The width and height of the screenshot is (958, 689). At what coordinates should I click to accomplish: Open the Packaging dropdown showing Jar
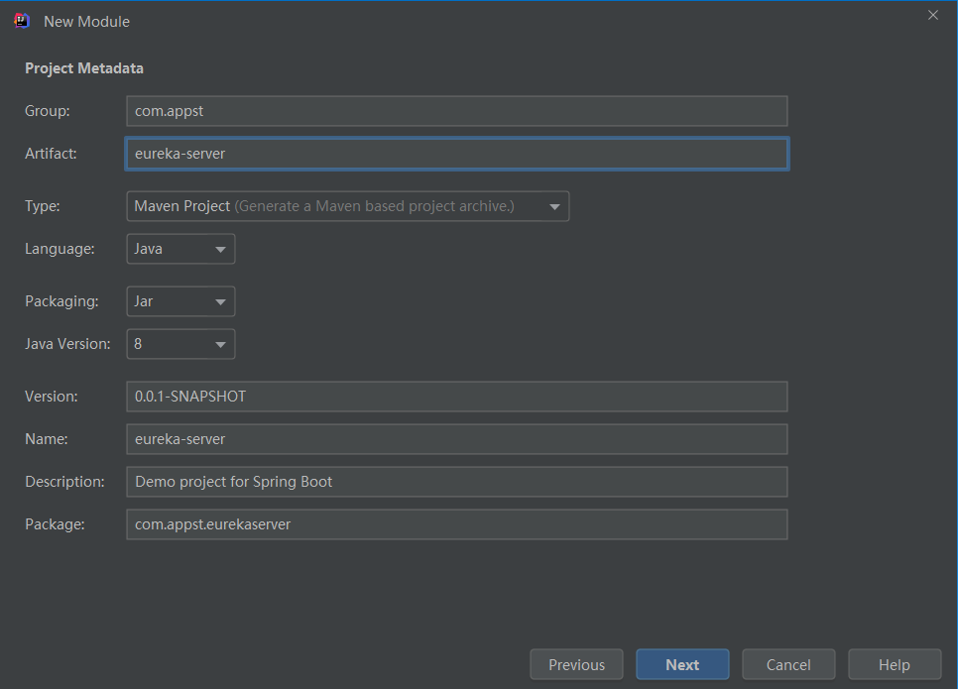[180, 301]
